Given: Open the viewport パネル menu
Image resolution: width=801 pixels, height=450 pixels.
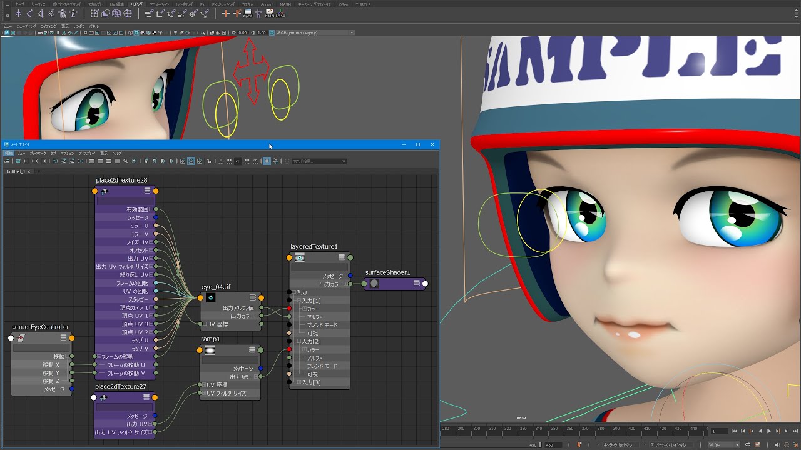Looking at the screenshot, I should 94,26.
